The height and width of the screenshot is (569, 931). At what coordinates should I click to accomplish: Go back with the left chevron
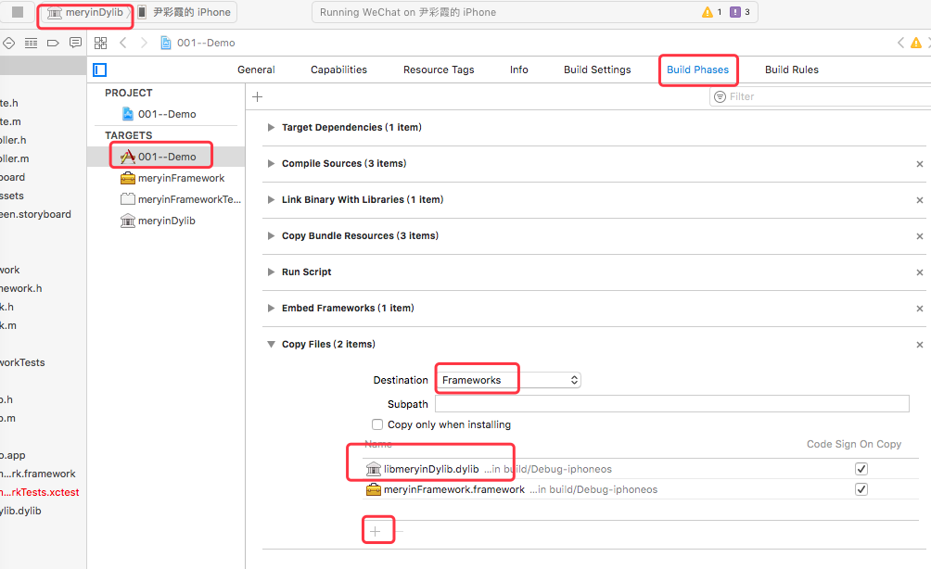pyautogui.click(x=123, y=43)
